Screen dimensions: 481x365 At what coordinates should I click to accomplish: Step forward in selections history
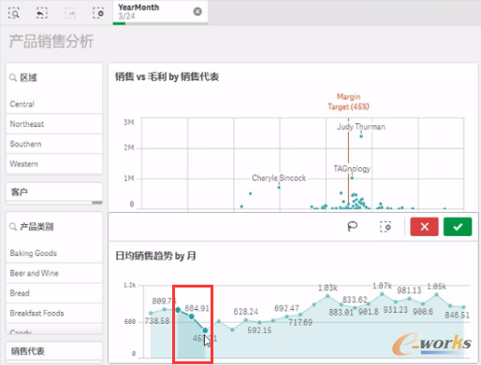(x=70, y=13)
